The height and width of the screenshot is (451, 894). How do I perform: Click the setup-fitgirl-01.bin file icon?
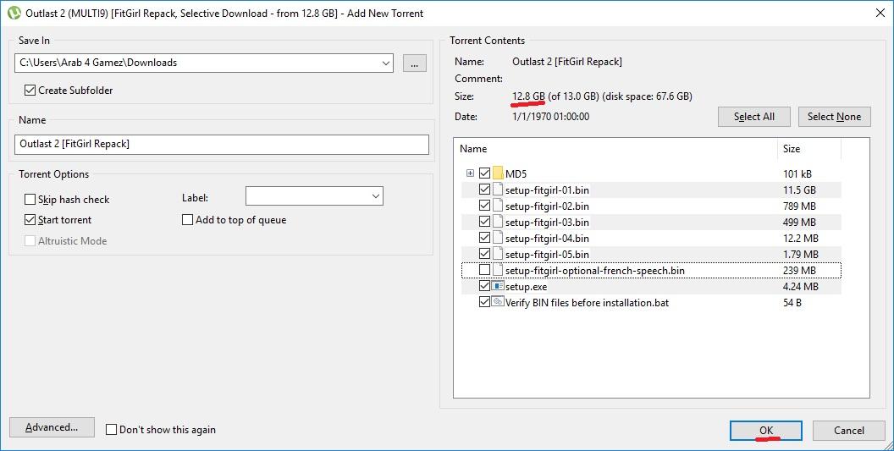click(x=498, y=190)
